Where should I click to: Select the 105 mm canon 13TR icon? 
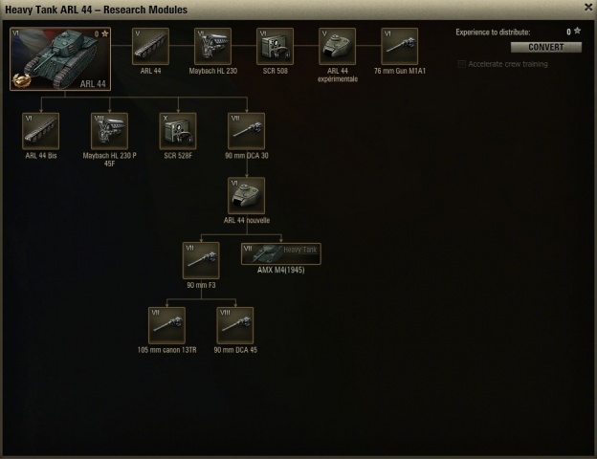point(166,325)
